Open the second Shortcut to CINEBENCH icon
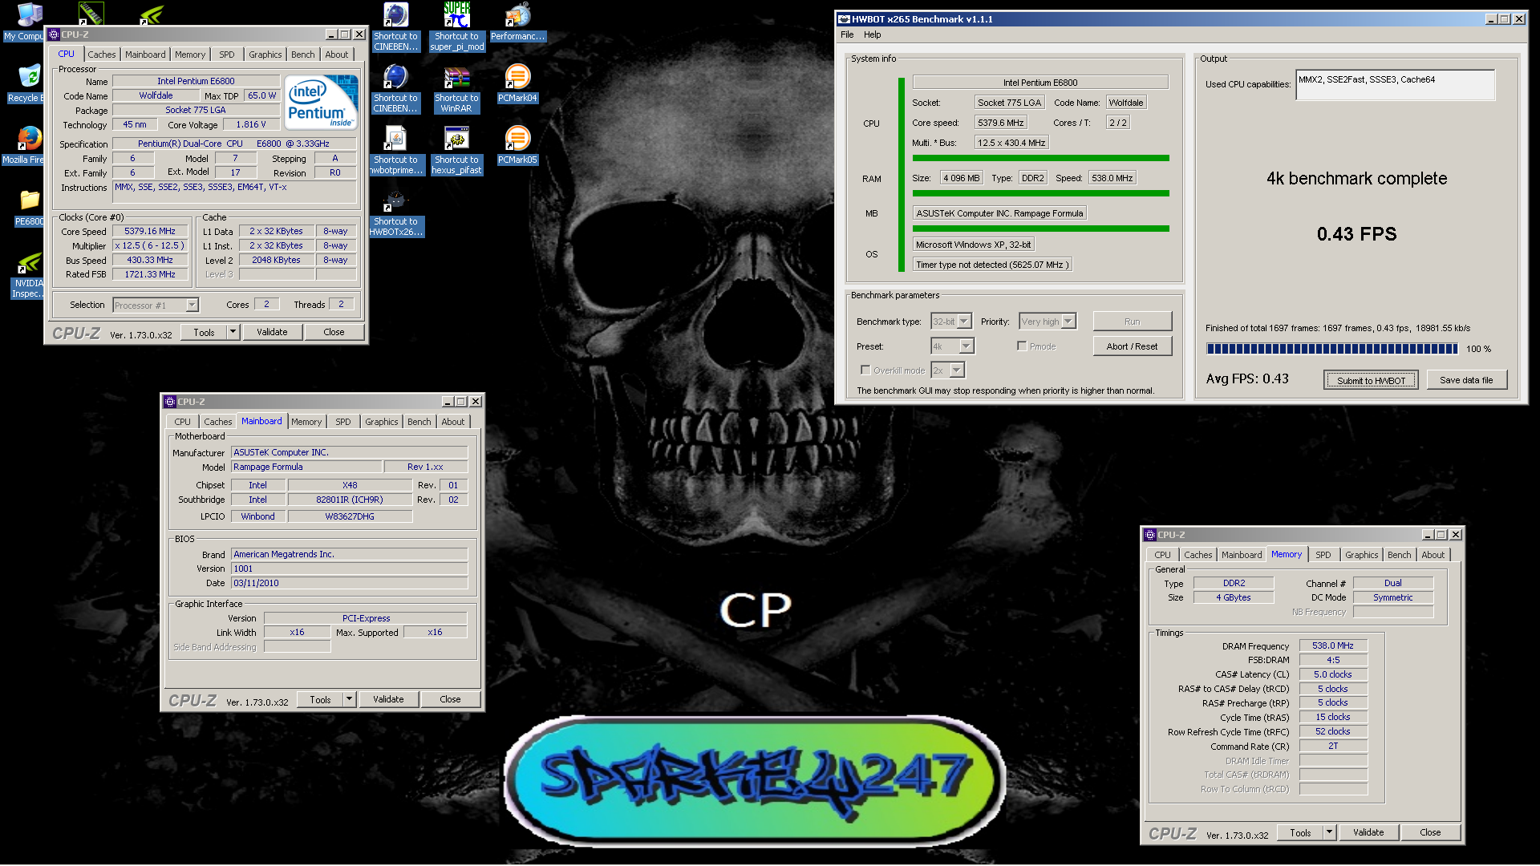The width and height of the screenshot is (1540, 866). [395, 88]
